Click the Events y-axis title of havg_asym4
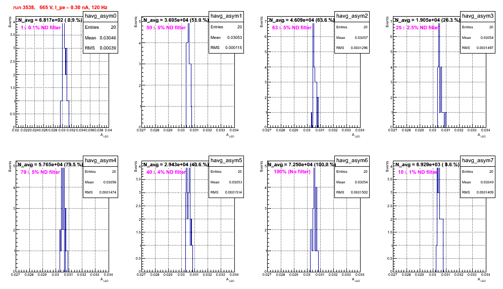The width and height of the screenshot is (503, 289). 10,166
